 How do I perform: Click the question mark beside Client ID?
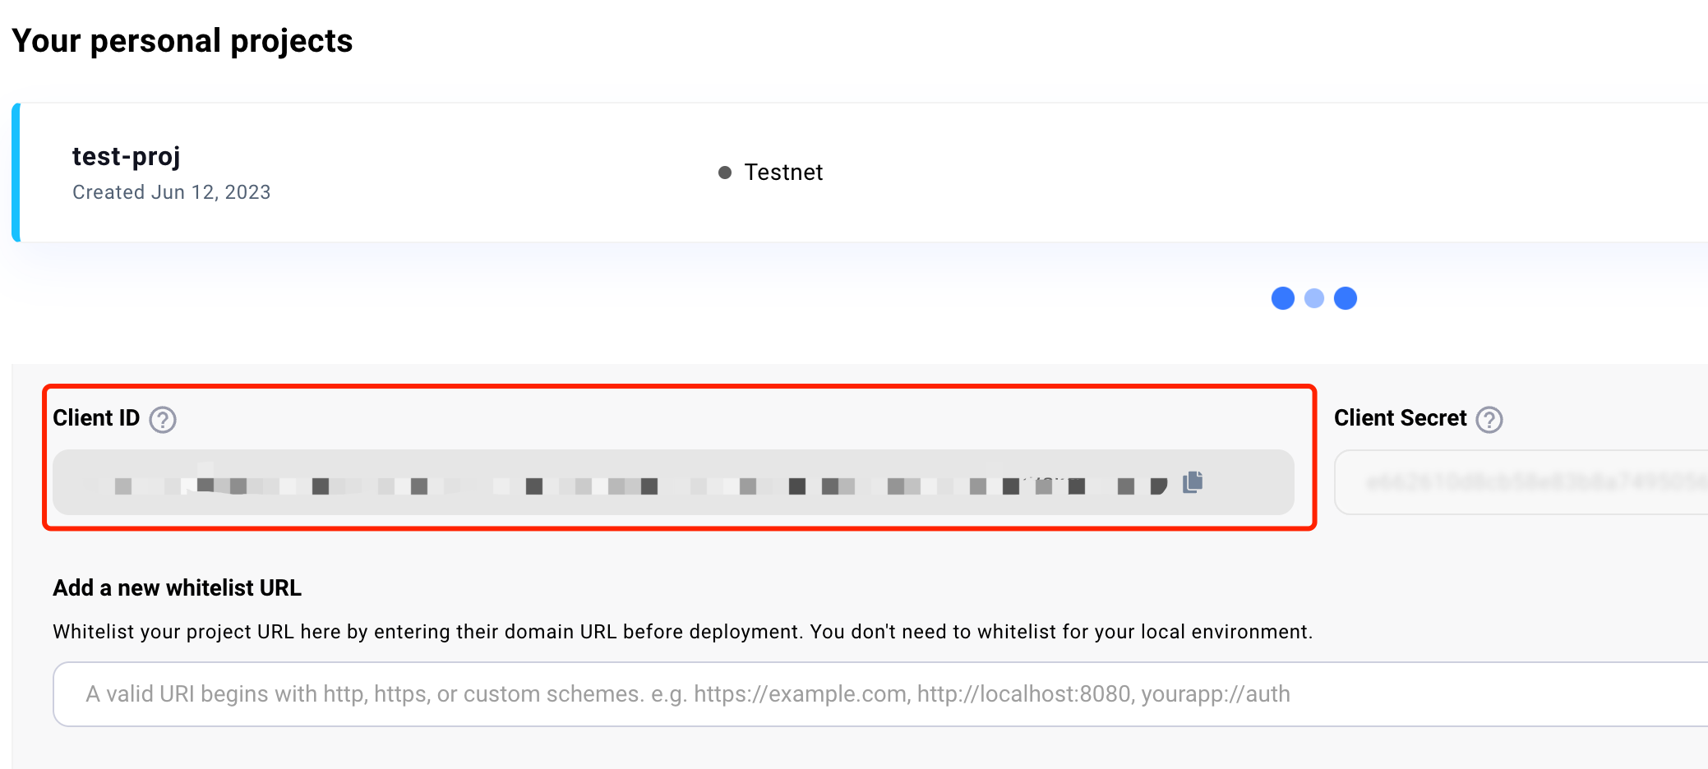[x=162, y=420]
